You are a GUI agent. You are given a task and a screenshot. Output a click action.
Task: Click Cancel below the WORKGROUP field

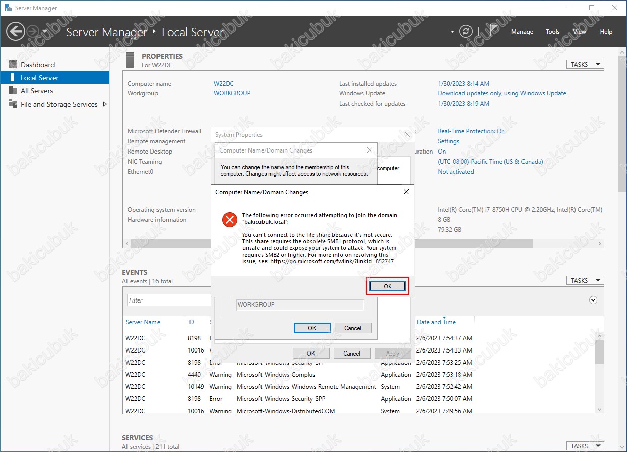pos(353,328)
